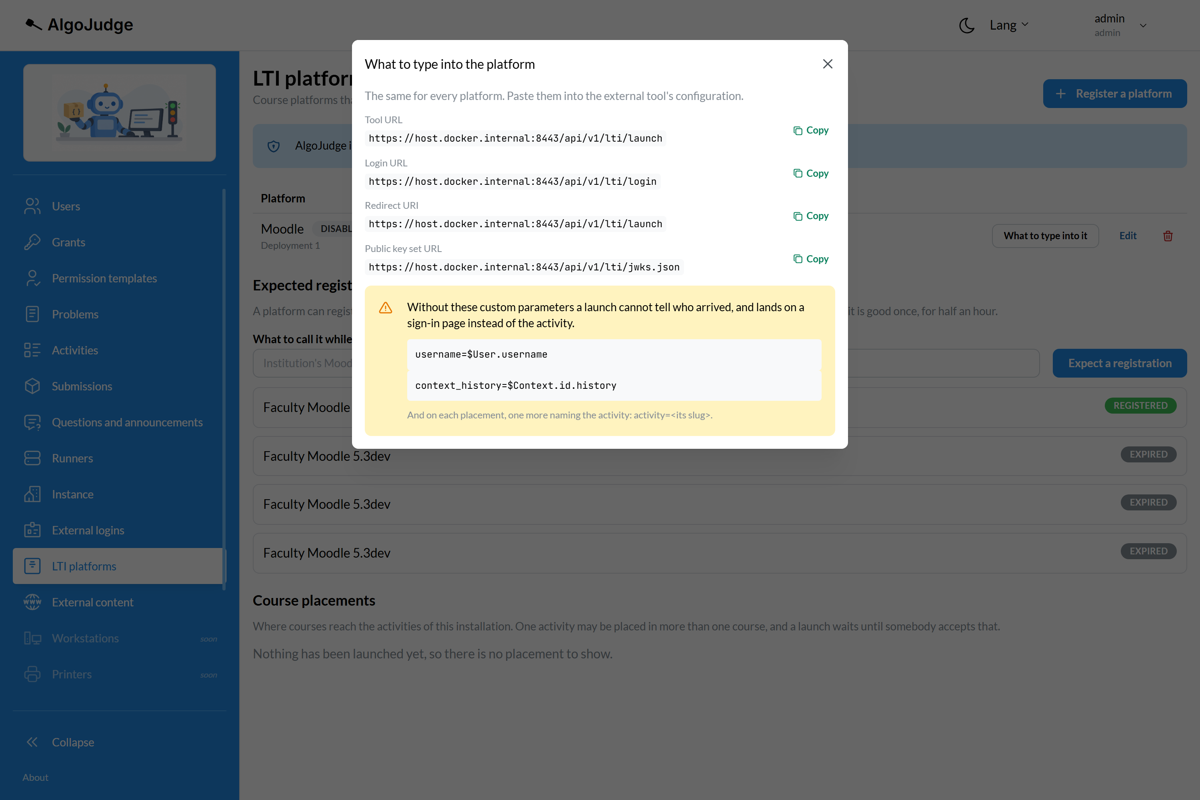Click the External content globe icon
This screenshot has height=800, width=1200.
(32, 602)
